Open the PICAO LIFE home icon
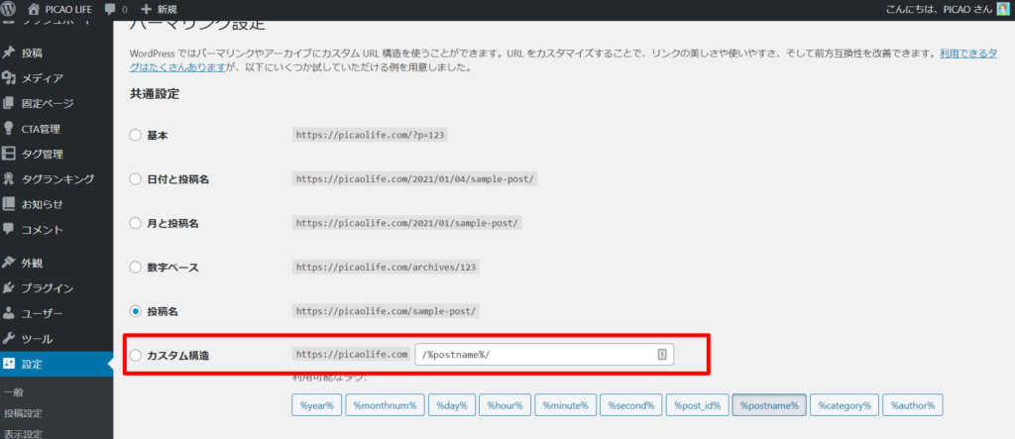Image resolution: width=1015 pixels, height=439 pixels. click(x=35, y=9)
